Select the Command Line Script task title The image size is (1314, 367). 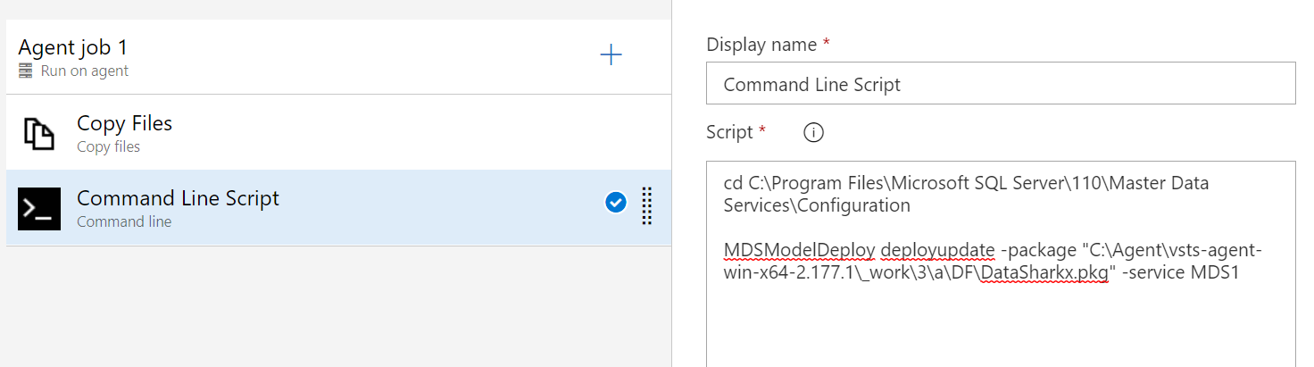pos(178,198)
